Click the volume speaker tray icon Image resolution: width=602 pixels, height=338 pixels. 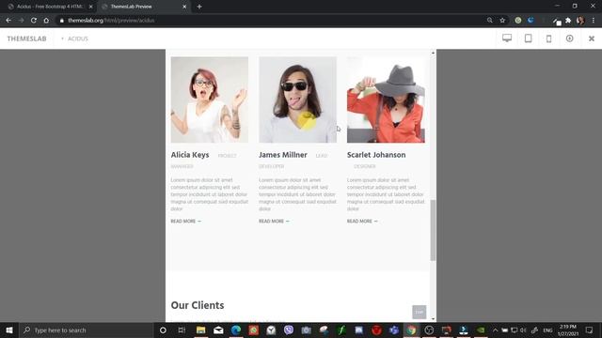[523, 330]
